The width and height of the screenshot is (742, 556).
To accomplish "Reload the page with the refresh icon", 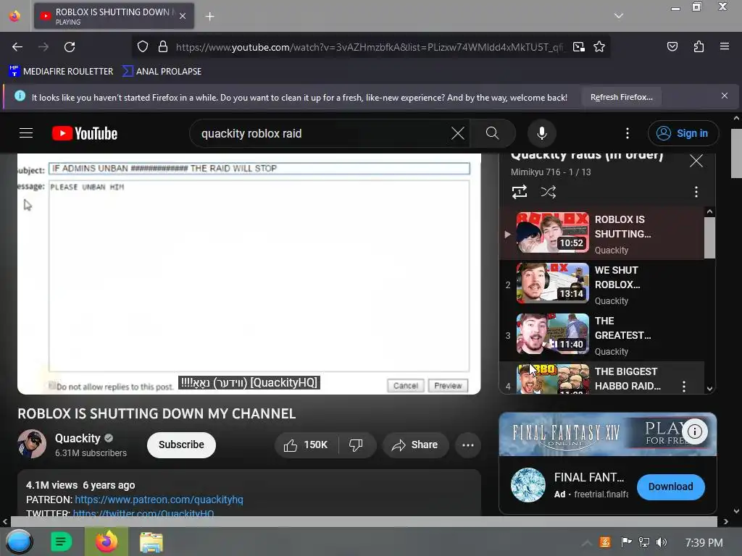I will coord(70,47).
